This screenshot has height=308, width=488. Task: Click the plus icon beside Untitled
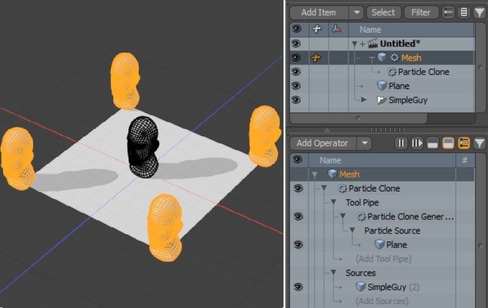[363, 44]
